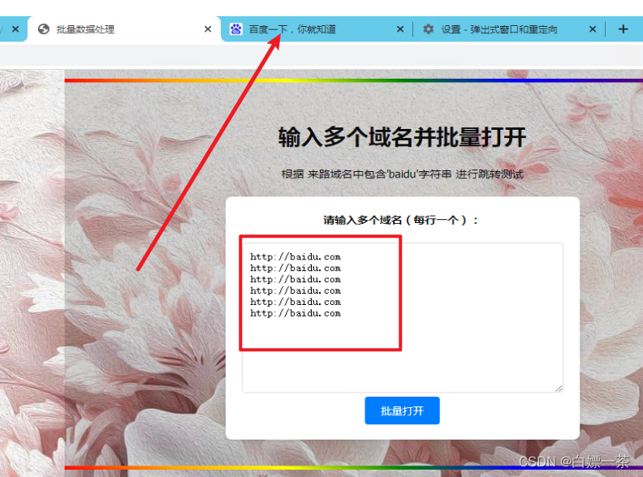The image size is (643, 477).
Task: Click the globe favicon on 批量数据处理 tab
Action: point(44,29)
